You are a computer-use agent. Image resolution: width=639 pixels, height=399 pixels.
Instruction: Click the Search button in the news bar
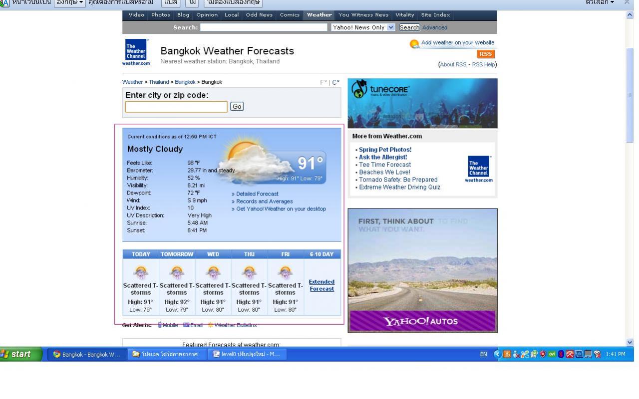coord(409,27)
